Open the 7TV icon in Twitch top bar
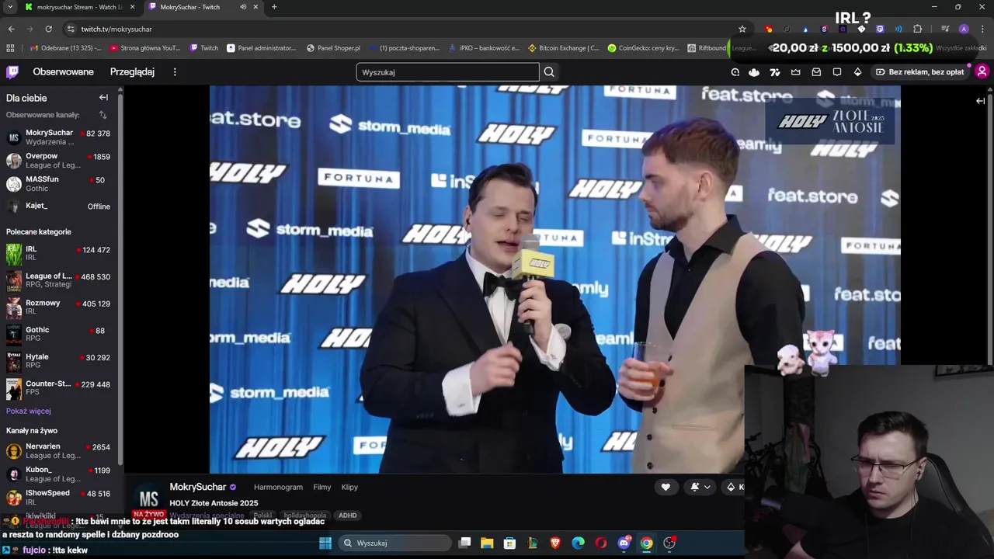Screen dimensions: 994x559 click(774, 72)
